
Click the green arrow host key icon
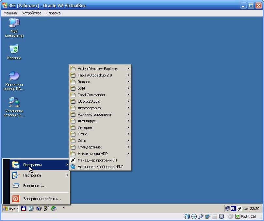[238, 216]
